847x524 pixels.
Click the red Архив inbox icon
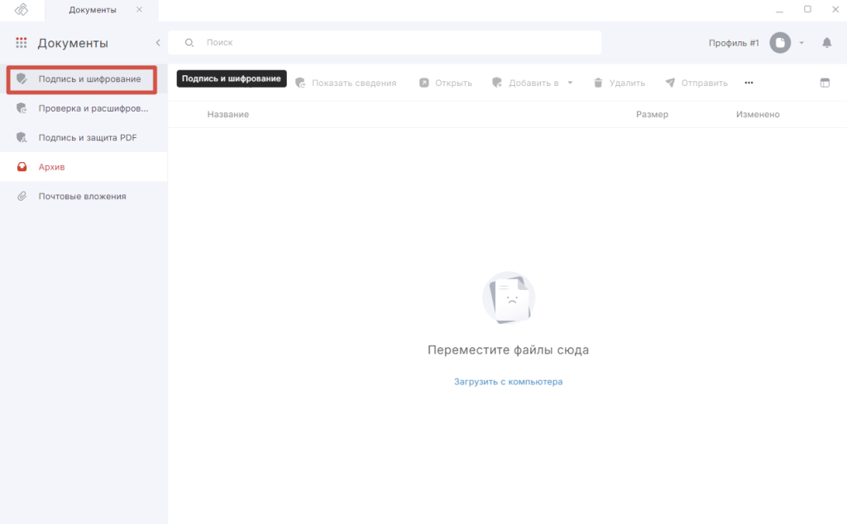click(22, 167)
